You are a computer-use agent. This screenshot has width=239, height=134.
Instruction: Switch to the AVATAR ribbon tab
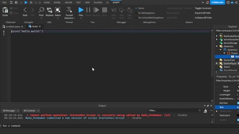[68, 3]
